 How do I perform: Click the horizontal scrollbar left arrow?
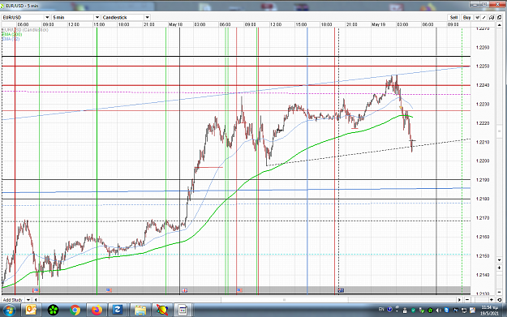[x=36, y=300]
